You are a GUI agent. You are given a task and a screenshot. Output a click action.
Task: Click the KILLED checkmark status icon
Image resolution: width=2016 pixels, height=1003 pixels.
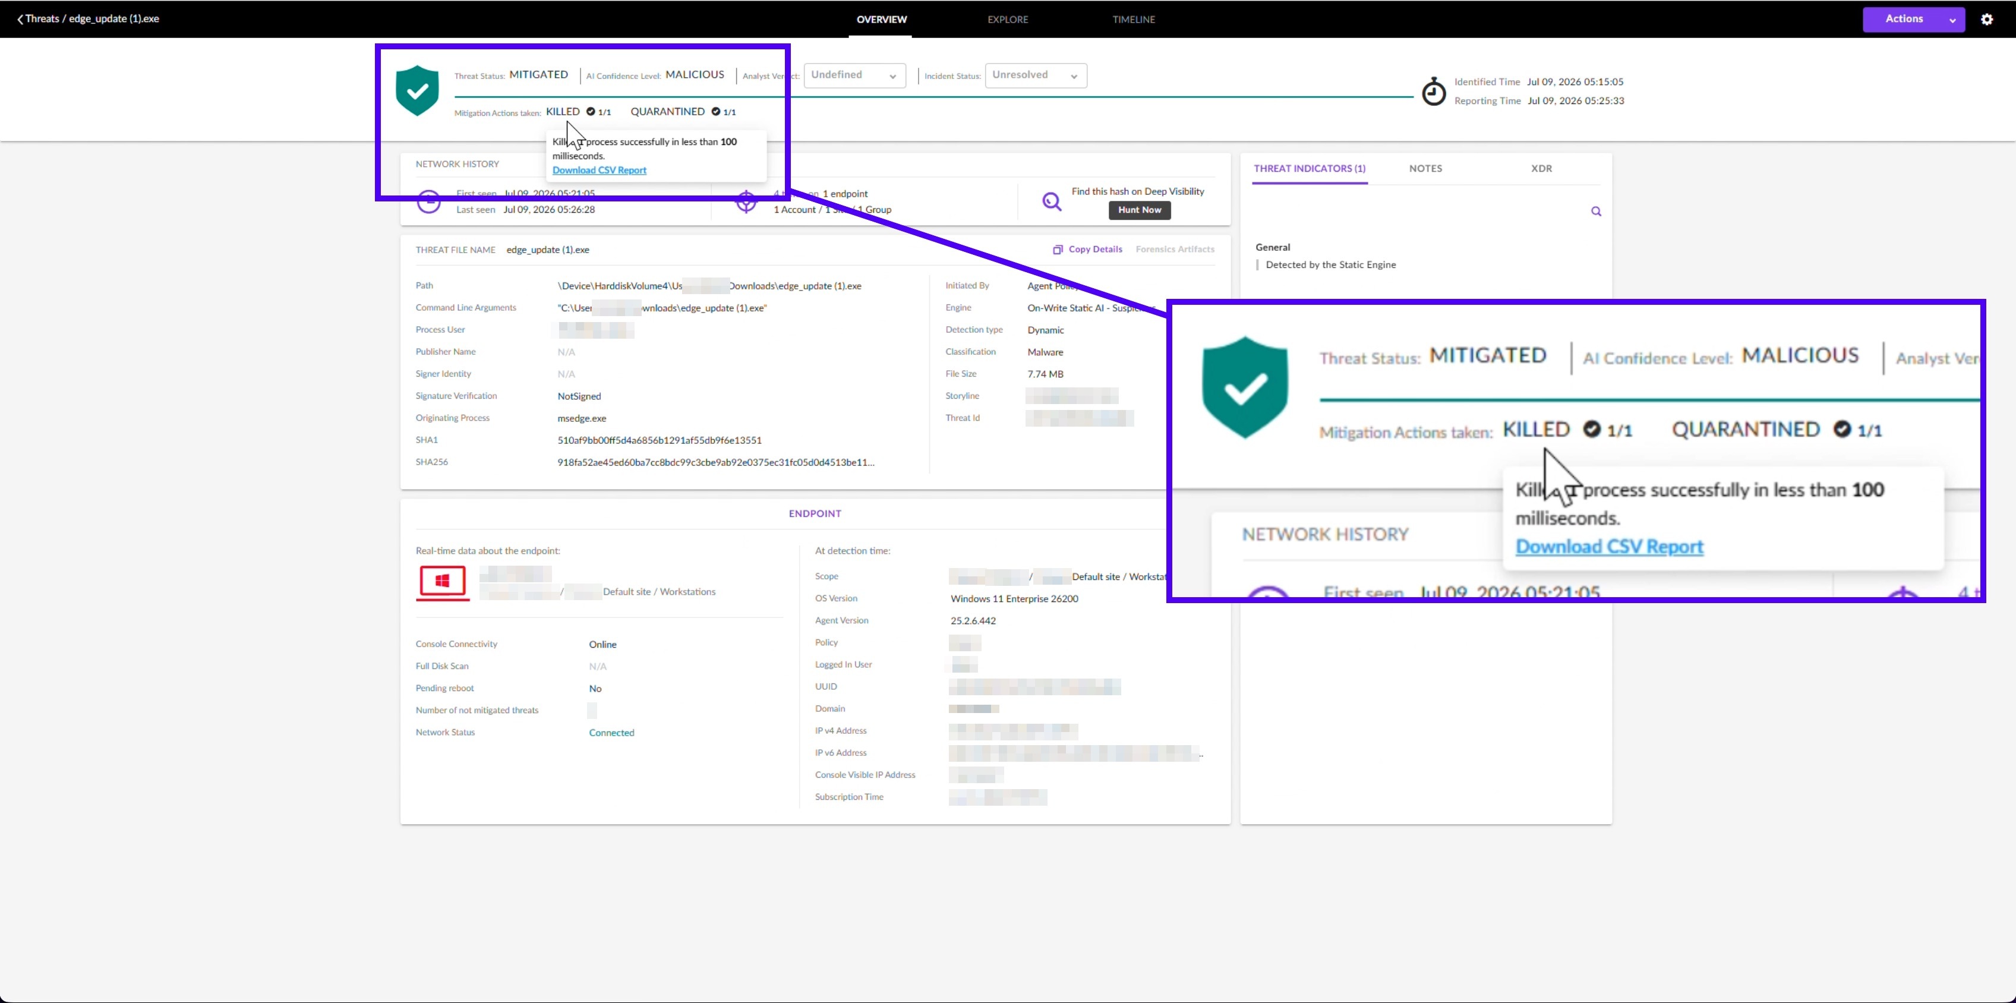[x=591, y=112]
